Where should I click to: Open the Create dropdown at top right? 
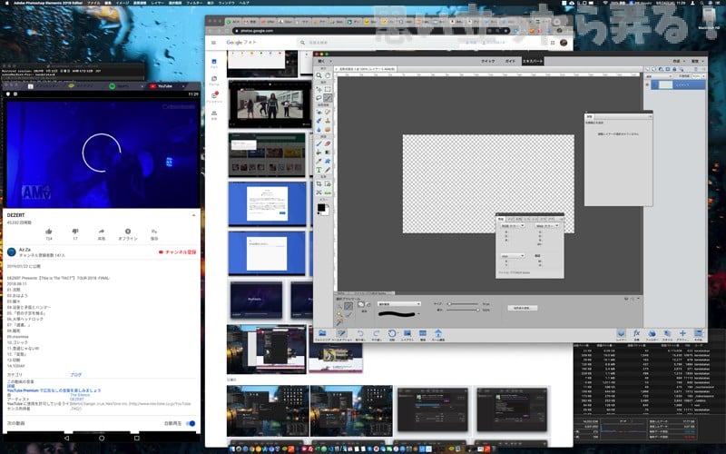[x=678, y=61]
